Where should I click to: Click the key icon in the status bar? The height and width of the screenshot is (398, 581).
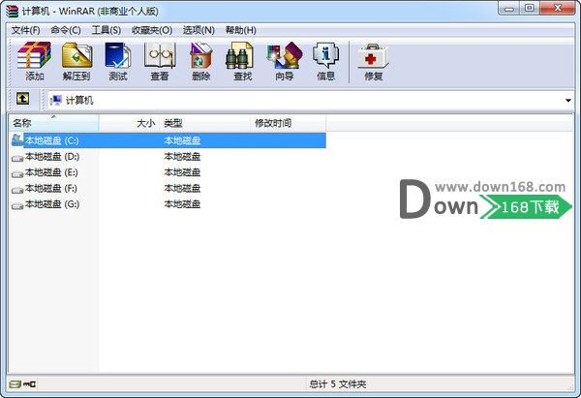pos(29,383)
